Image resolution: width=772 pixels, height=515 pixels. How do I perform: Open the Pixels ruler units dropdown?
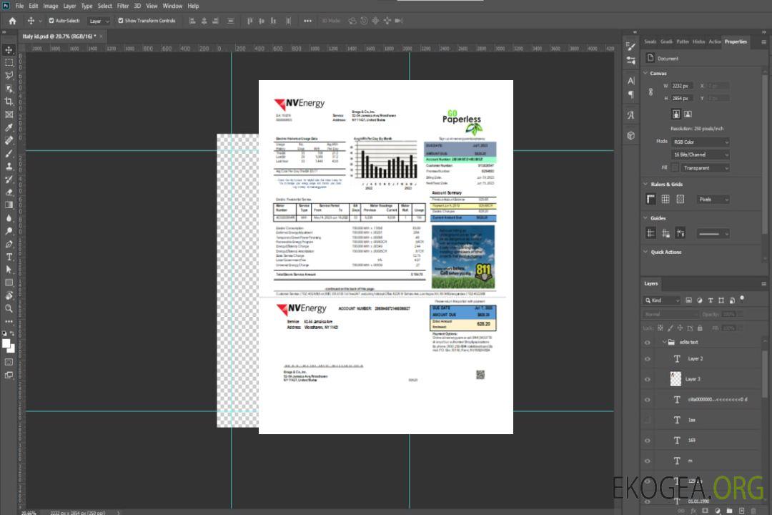pyautogui.click(x=713, y=200)
